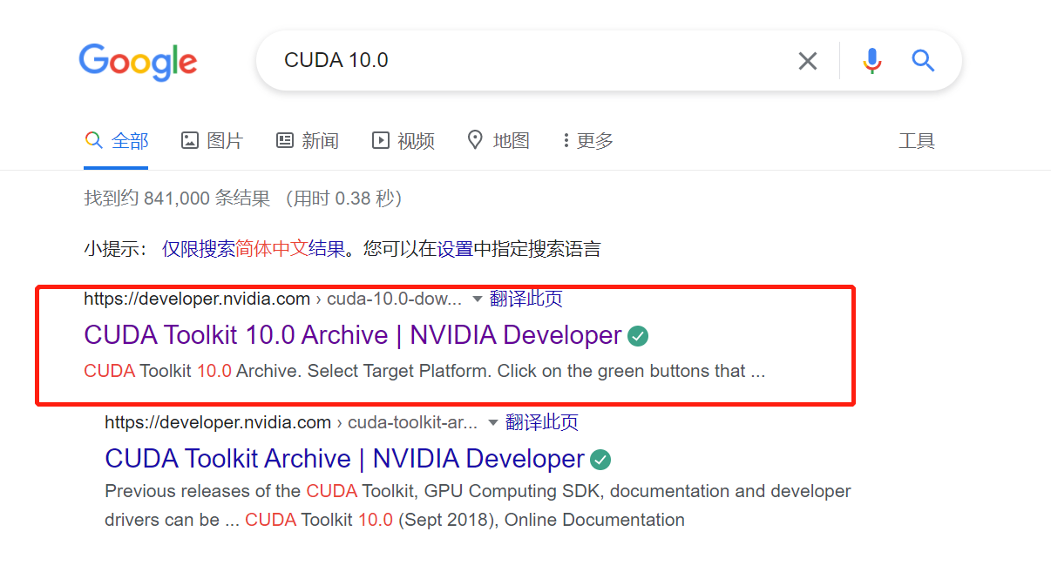
Task: Click inside the search input field
Action: point(523,60)
